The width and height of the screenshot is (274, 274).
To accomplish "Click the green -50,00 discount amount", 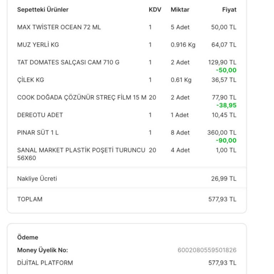I will [226, 70].
